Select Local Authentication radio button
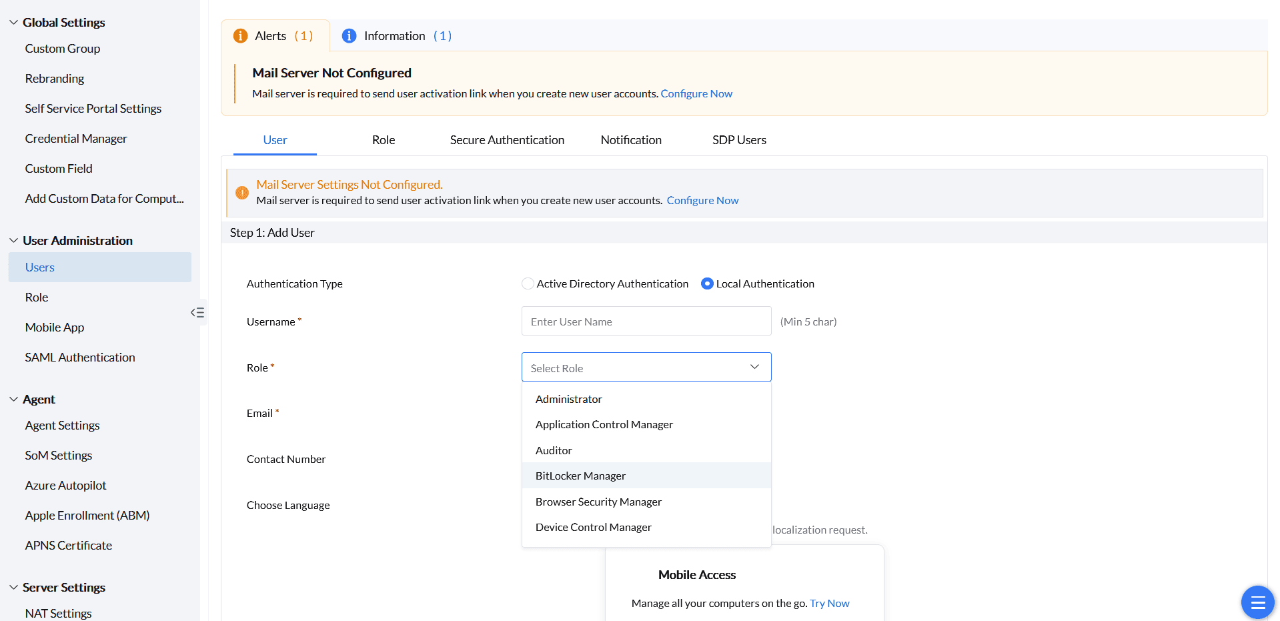Image resolution: width=1280 pixels, height=621 pixels. pos(707,283)
